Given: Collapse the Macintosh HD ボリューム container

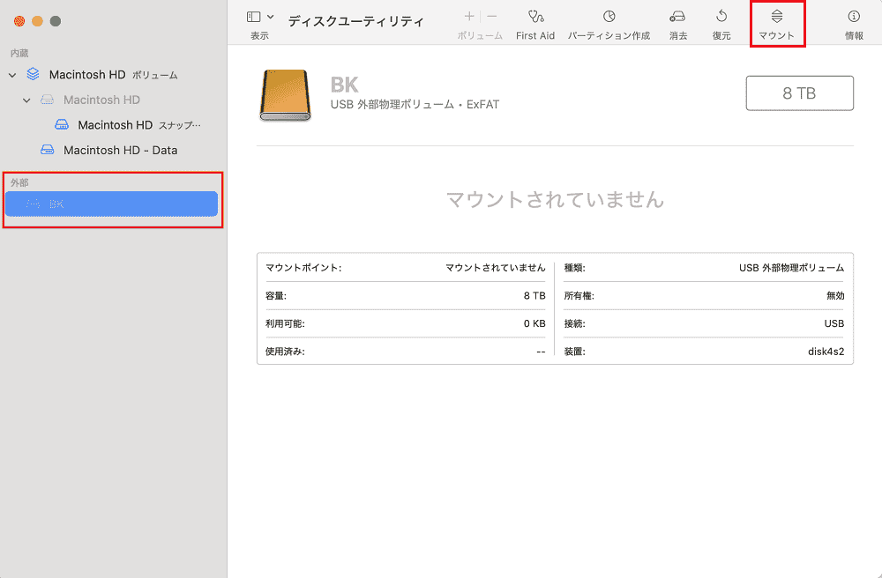Looking at the screenshot, I should pos(12,75).
